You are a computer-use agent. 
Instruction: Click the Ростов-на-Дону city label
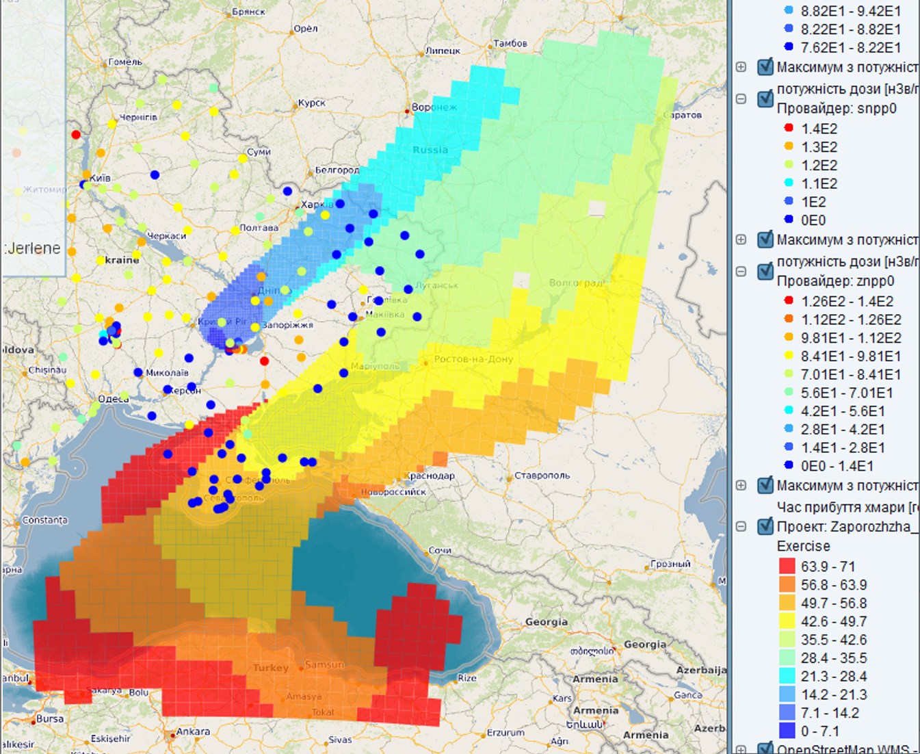[x=473, y=359]
